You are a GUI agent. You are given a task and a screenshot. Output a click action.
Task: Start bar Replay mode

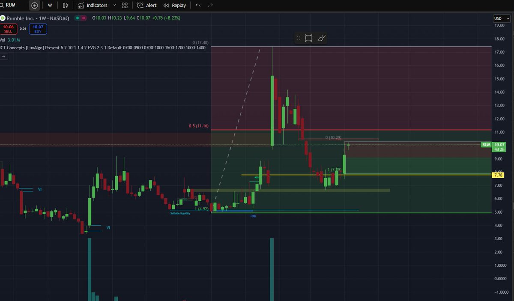coord(175,5)
